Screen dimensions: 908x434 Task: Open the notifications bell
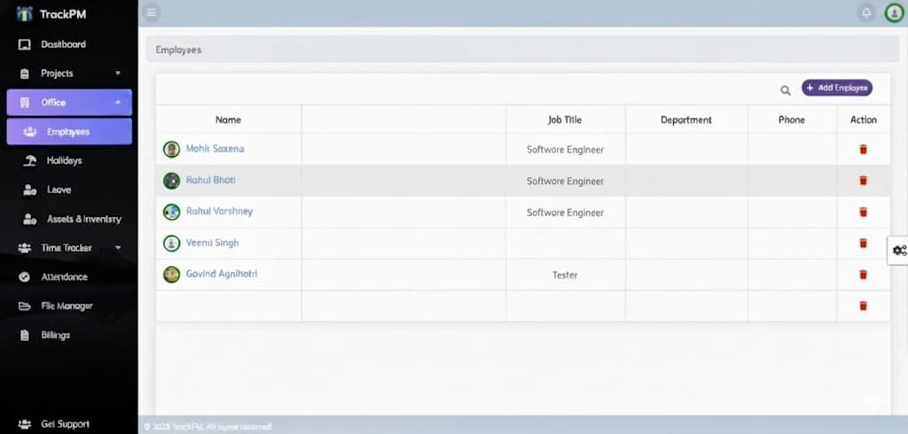866,12
